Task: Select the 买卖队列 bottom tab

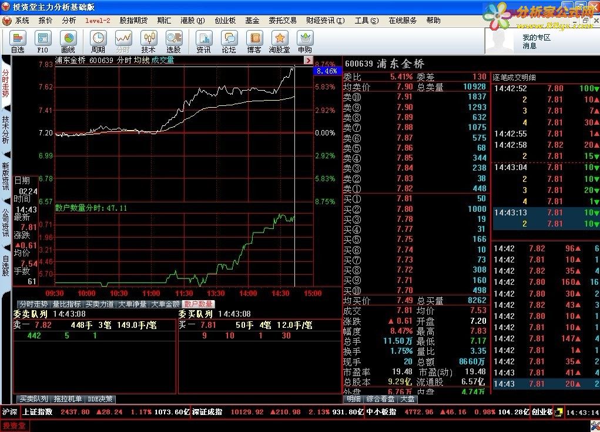Action: (33, 399)
